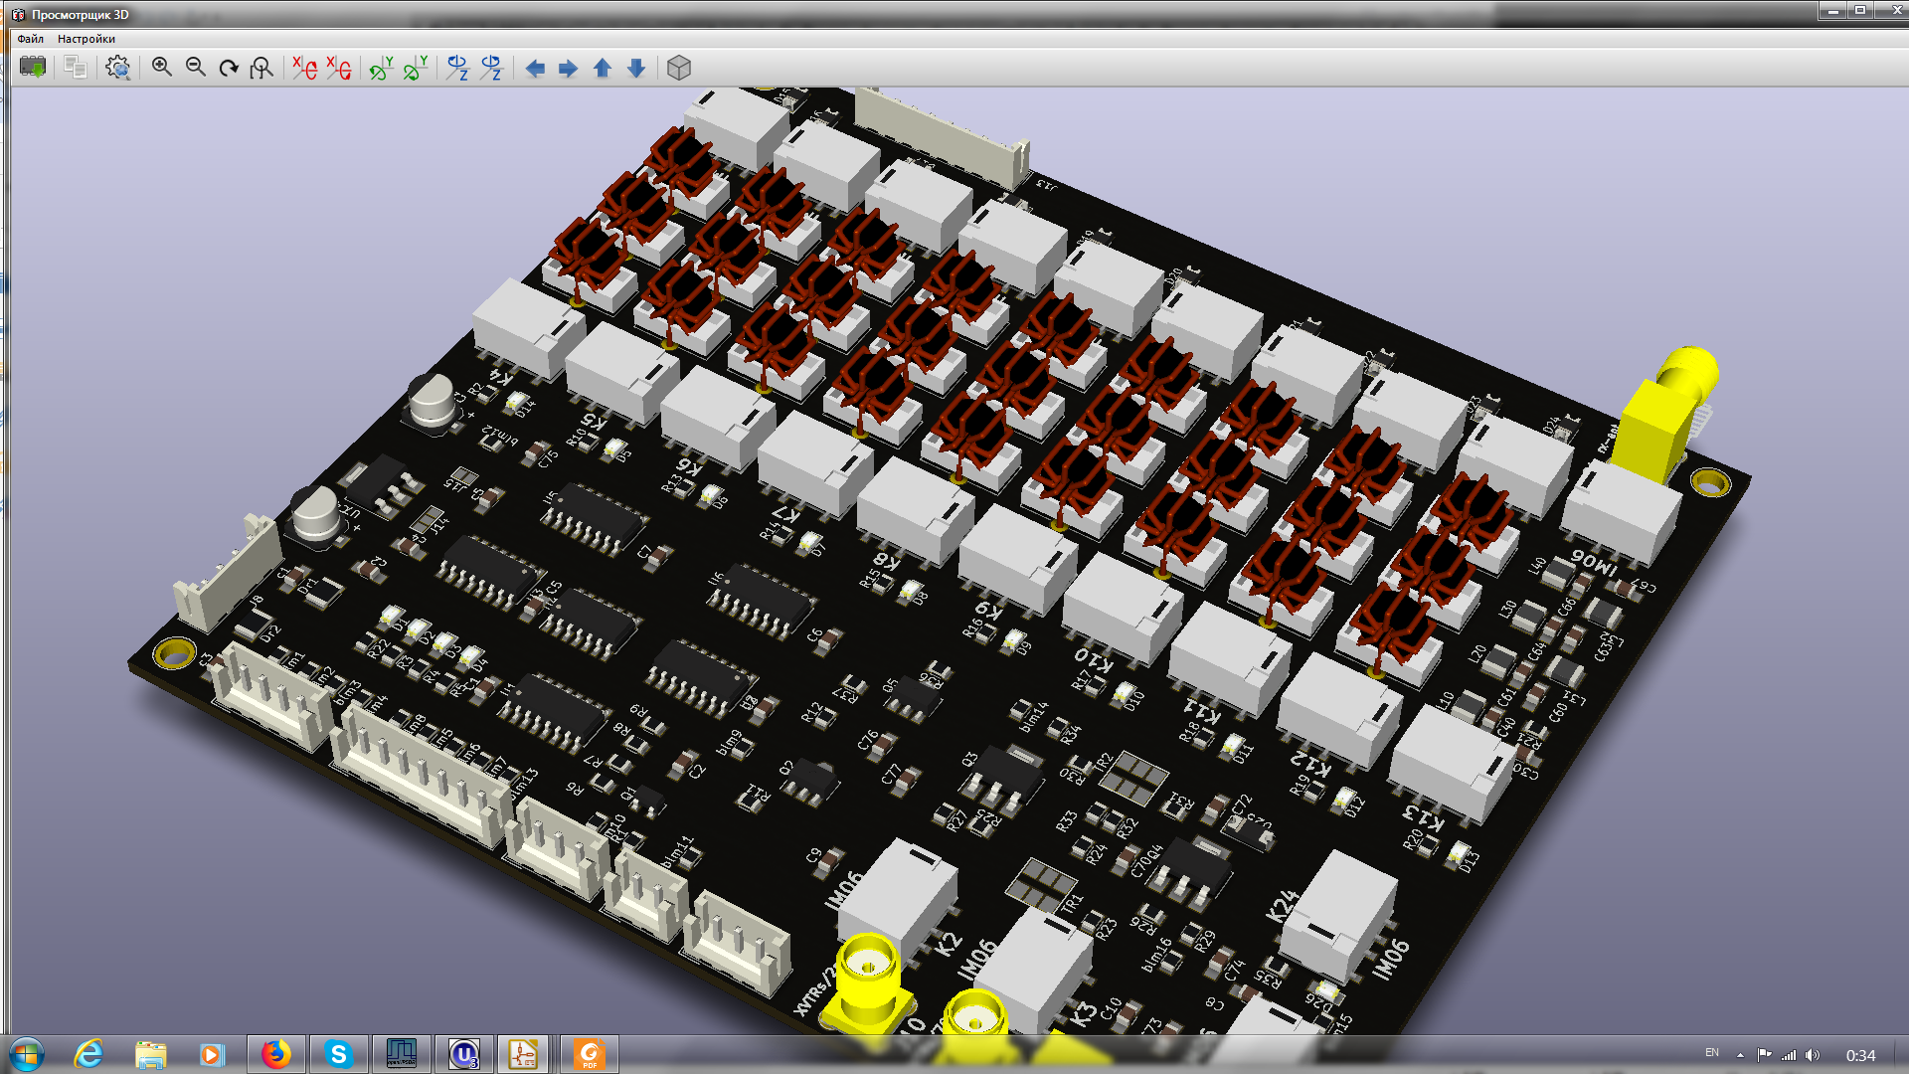
Task: Rotate X clockwise with first red icon
Action: tap(304, 68)
